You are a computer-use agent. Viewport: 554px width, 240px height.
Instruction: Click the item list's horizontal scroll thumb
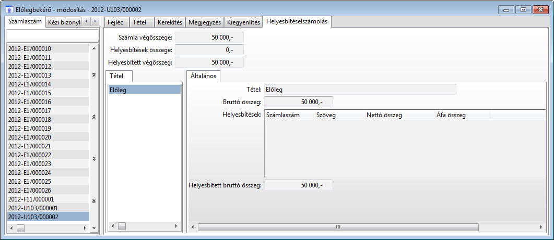pos(122,225)
